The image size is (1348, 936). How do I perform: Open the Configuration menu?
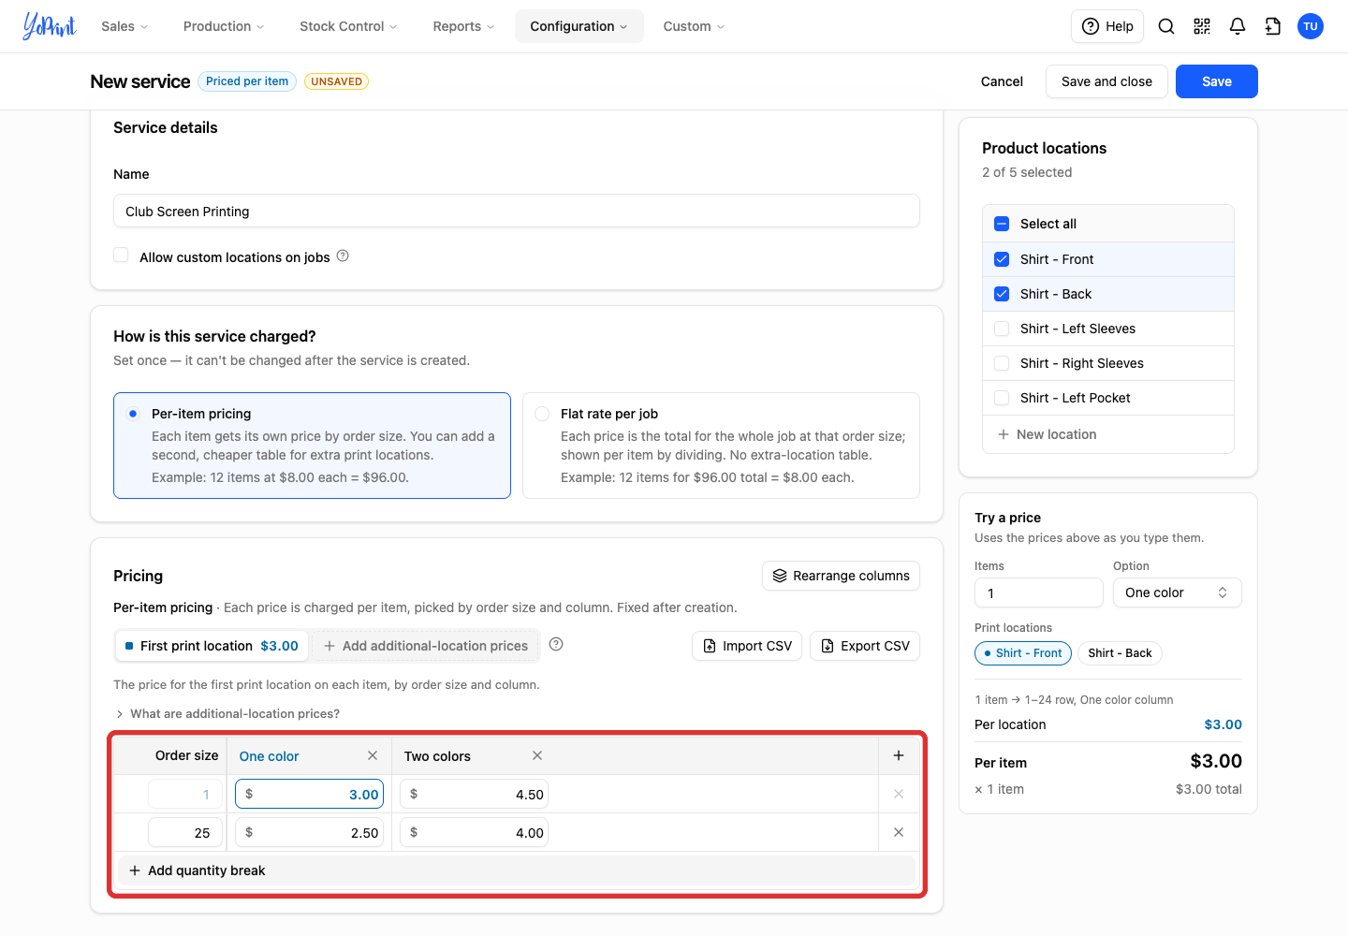pyautogui.click(x=579, y=26)
